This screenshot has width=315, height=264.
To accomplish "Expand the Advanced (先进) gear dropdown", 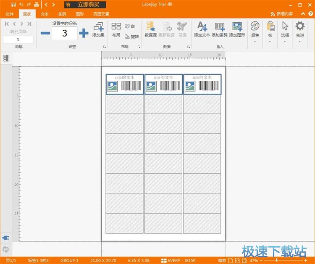I will pos(300,41).
